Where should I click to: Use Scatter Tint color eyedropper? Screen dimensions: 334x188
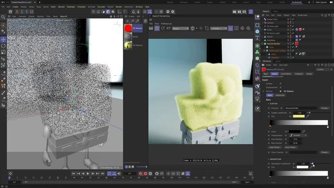point(307,116)
